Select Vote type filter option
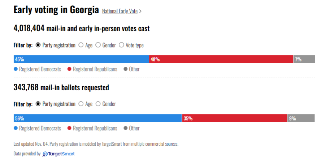The height and width of the screenshot is (164, 325). (131, 45)
